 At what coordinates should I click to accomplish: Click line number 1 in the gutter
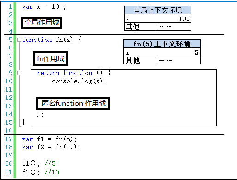pos(10,6)
